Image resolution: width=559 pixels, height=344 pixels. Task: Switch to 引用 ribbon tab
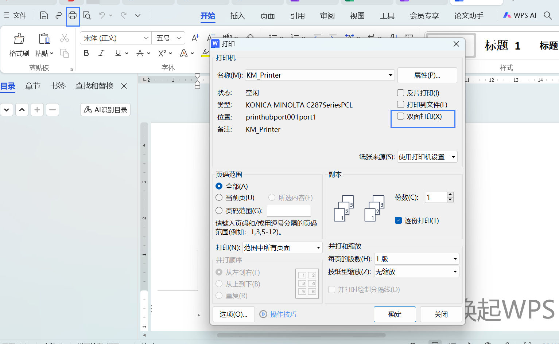coord(297,16)
